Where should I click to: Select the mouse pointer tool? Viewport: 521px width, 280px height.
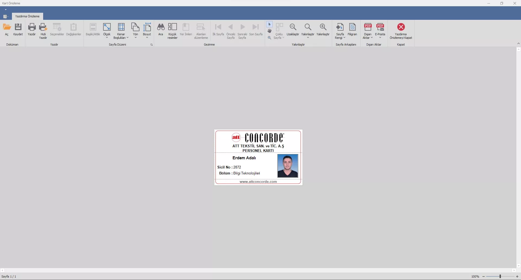click(269, 24)
